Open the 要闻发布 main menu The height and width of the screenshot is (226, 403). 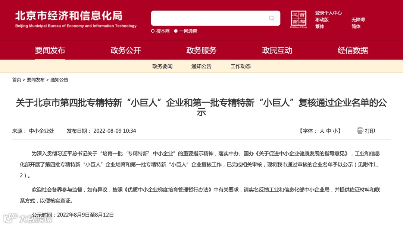coord(50,51)
